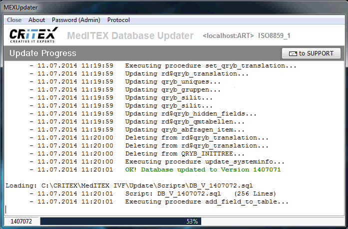Click the envelope icon on SUPPORT button
This screenshot has height=229, width=348.
[x=293, y=53]
